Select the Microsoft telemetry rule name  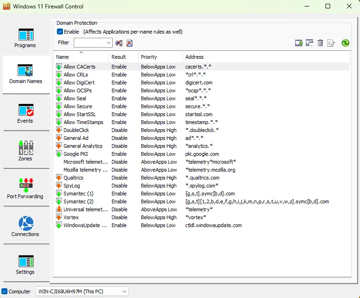[85, 162]
